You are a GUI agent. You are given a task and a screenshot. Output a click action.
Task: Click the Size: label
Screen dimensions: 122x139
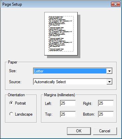pyautogui.click(x=13, y=71)
